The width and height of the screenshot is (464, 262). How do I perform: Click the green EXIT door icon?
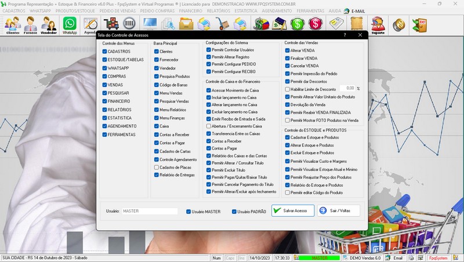tap(420, 25)
